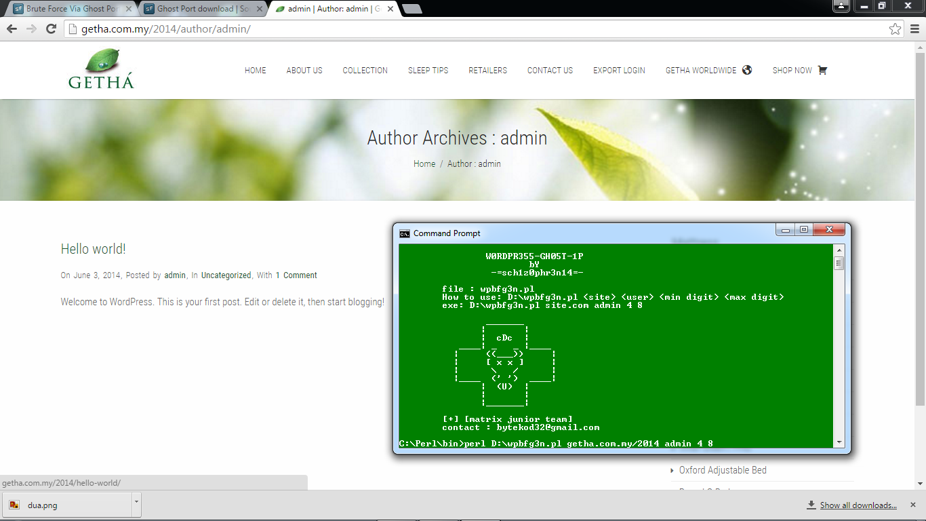The width and height of the screenshot is (926, 521).
Task: Click the browser forward arrow
Action: coord(31,29)
